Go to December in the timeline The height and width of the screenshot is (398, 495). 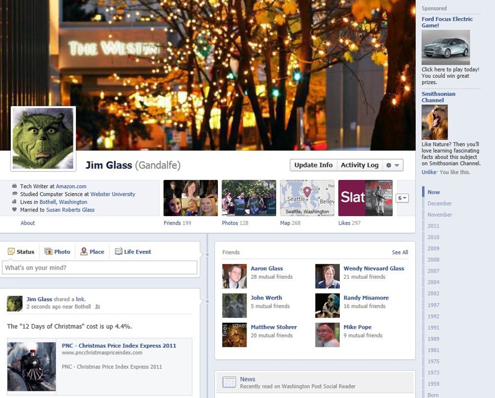[439, 204]
